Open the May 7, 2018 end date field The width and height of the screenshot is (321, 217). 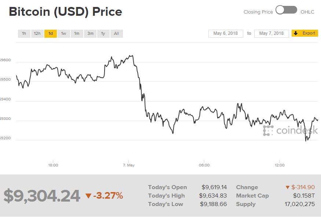[271, 33]
